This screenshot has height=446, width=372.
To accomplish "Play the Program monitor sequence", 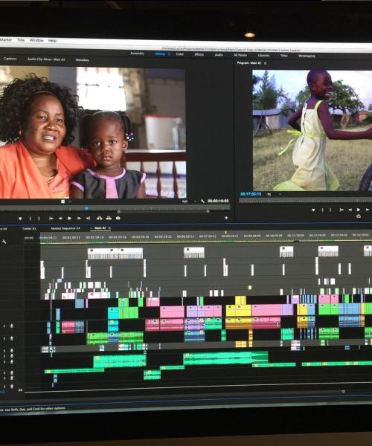I will 359,210.
